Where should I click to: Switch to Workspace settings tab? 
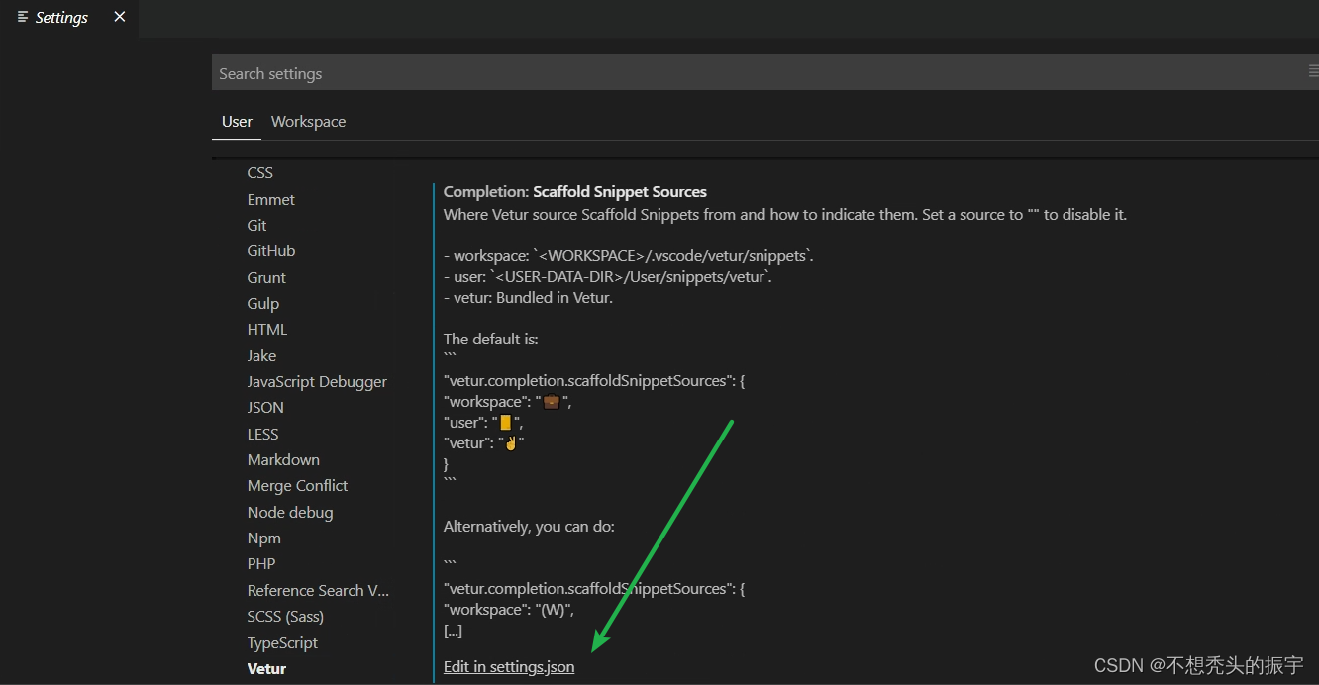point(308,121)
